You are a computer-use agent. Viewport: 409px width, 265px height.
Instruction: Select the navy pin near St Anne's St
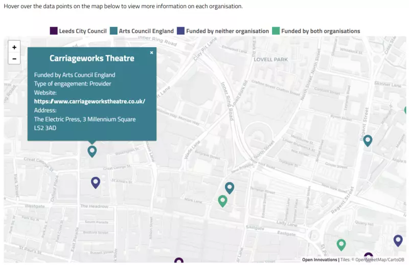point(96,183)
